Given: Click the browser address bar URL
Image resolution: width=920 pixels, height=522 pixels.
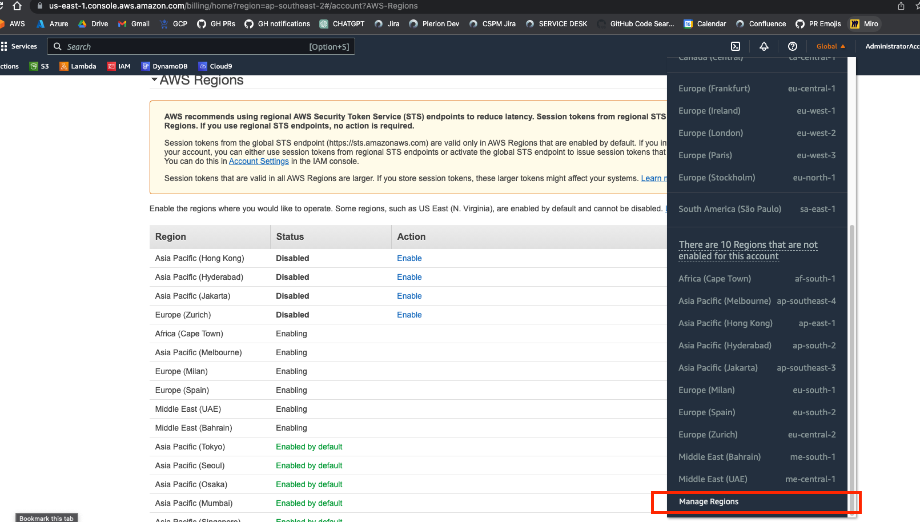Looking at the screenshot, I should pyautogui.click(x=233, y=6).
